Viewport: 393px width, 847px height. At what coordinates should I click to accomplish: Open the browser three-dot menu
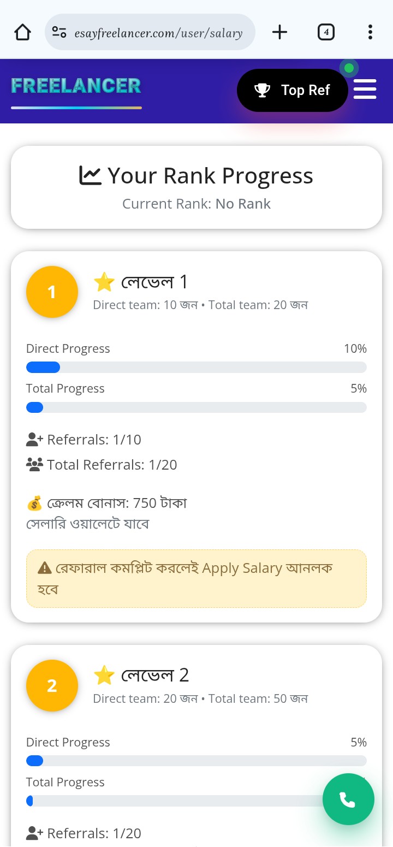click(370, 32)
